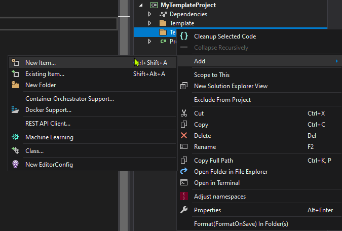Click the Copy icon beside Ctrl+C
The width and height of the screenshot is (342, 231).
pos(184,124)
